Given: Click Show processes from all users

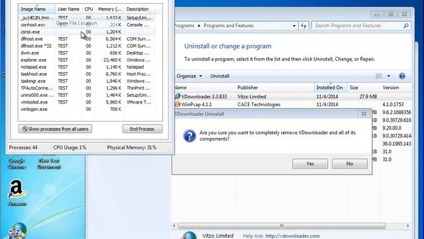Looking at the screenshot, I should [55, 129].
